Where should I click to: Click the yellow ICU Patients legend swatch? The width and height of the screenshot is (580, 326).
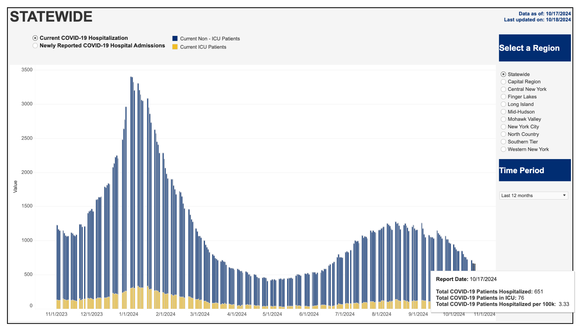pos(175,47)
